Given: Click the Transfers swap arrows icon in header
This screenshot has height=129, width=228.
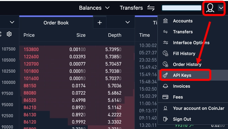Looking at the screenshot, I should (x=151, y=8).
